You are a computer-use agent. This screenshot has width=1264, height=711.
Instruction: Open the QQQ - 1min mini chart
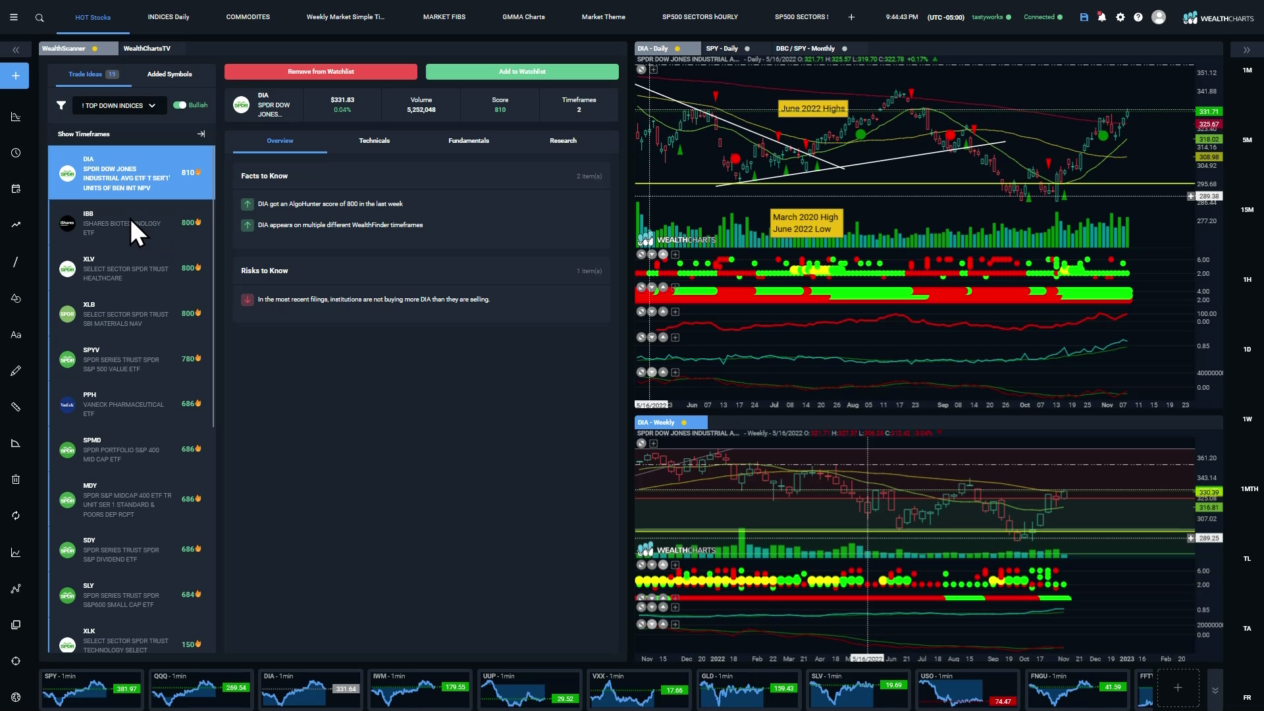201,689
